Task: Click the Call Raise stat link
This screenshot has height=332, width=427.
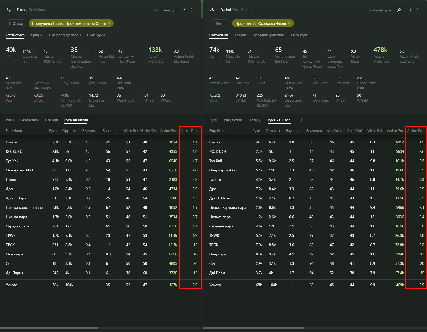Action: pyautogui.click(x=243, y=83)
